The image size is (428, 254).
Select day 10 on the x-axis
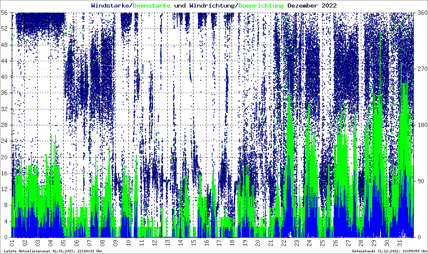[128, 243]
